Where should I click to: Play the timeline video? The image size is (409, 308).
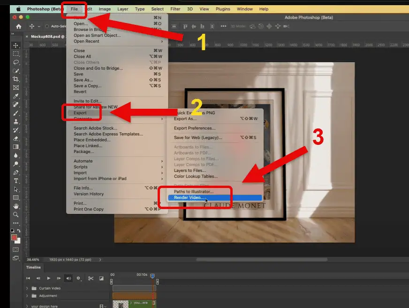[48, 278]
